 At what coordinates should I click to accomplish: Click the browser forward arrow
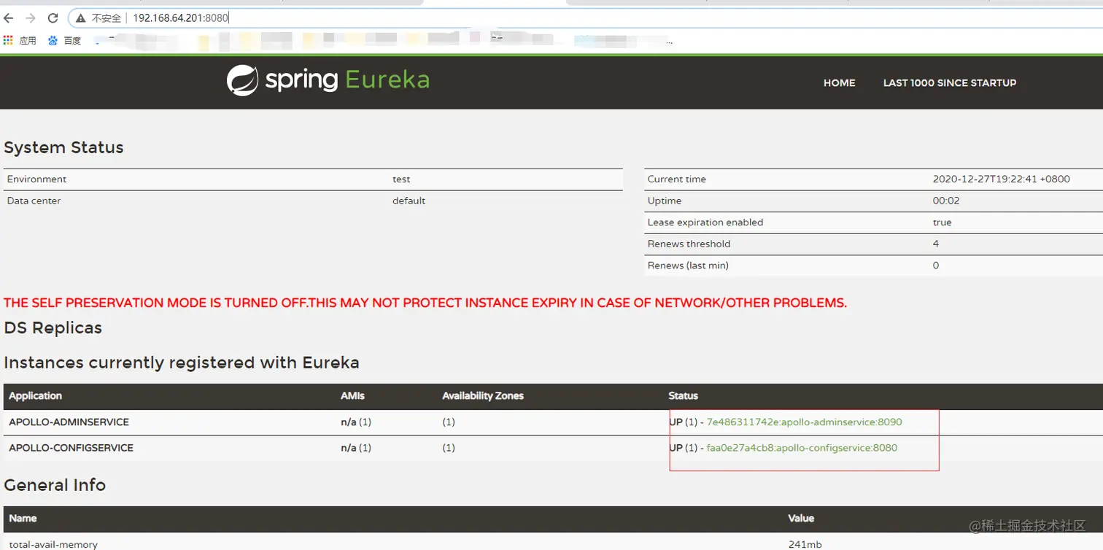pyautogui.click(x=31, y=18)
